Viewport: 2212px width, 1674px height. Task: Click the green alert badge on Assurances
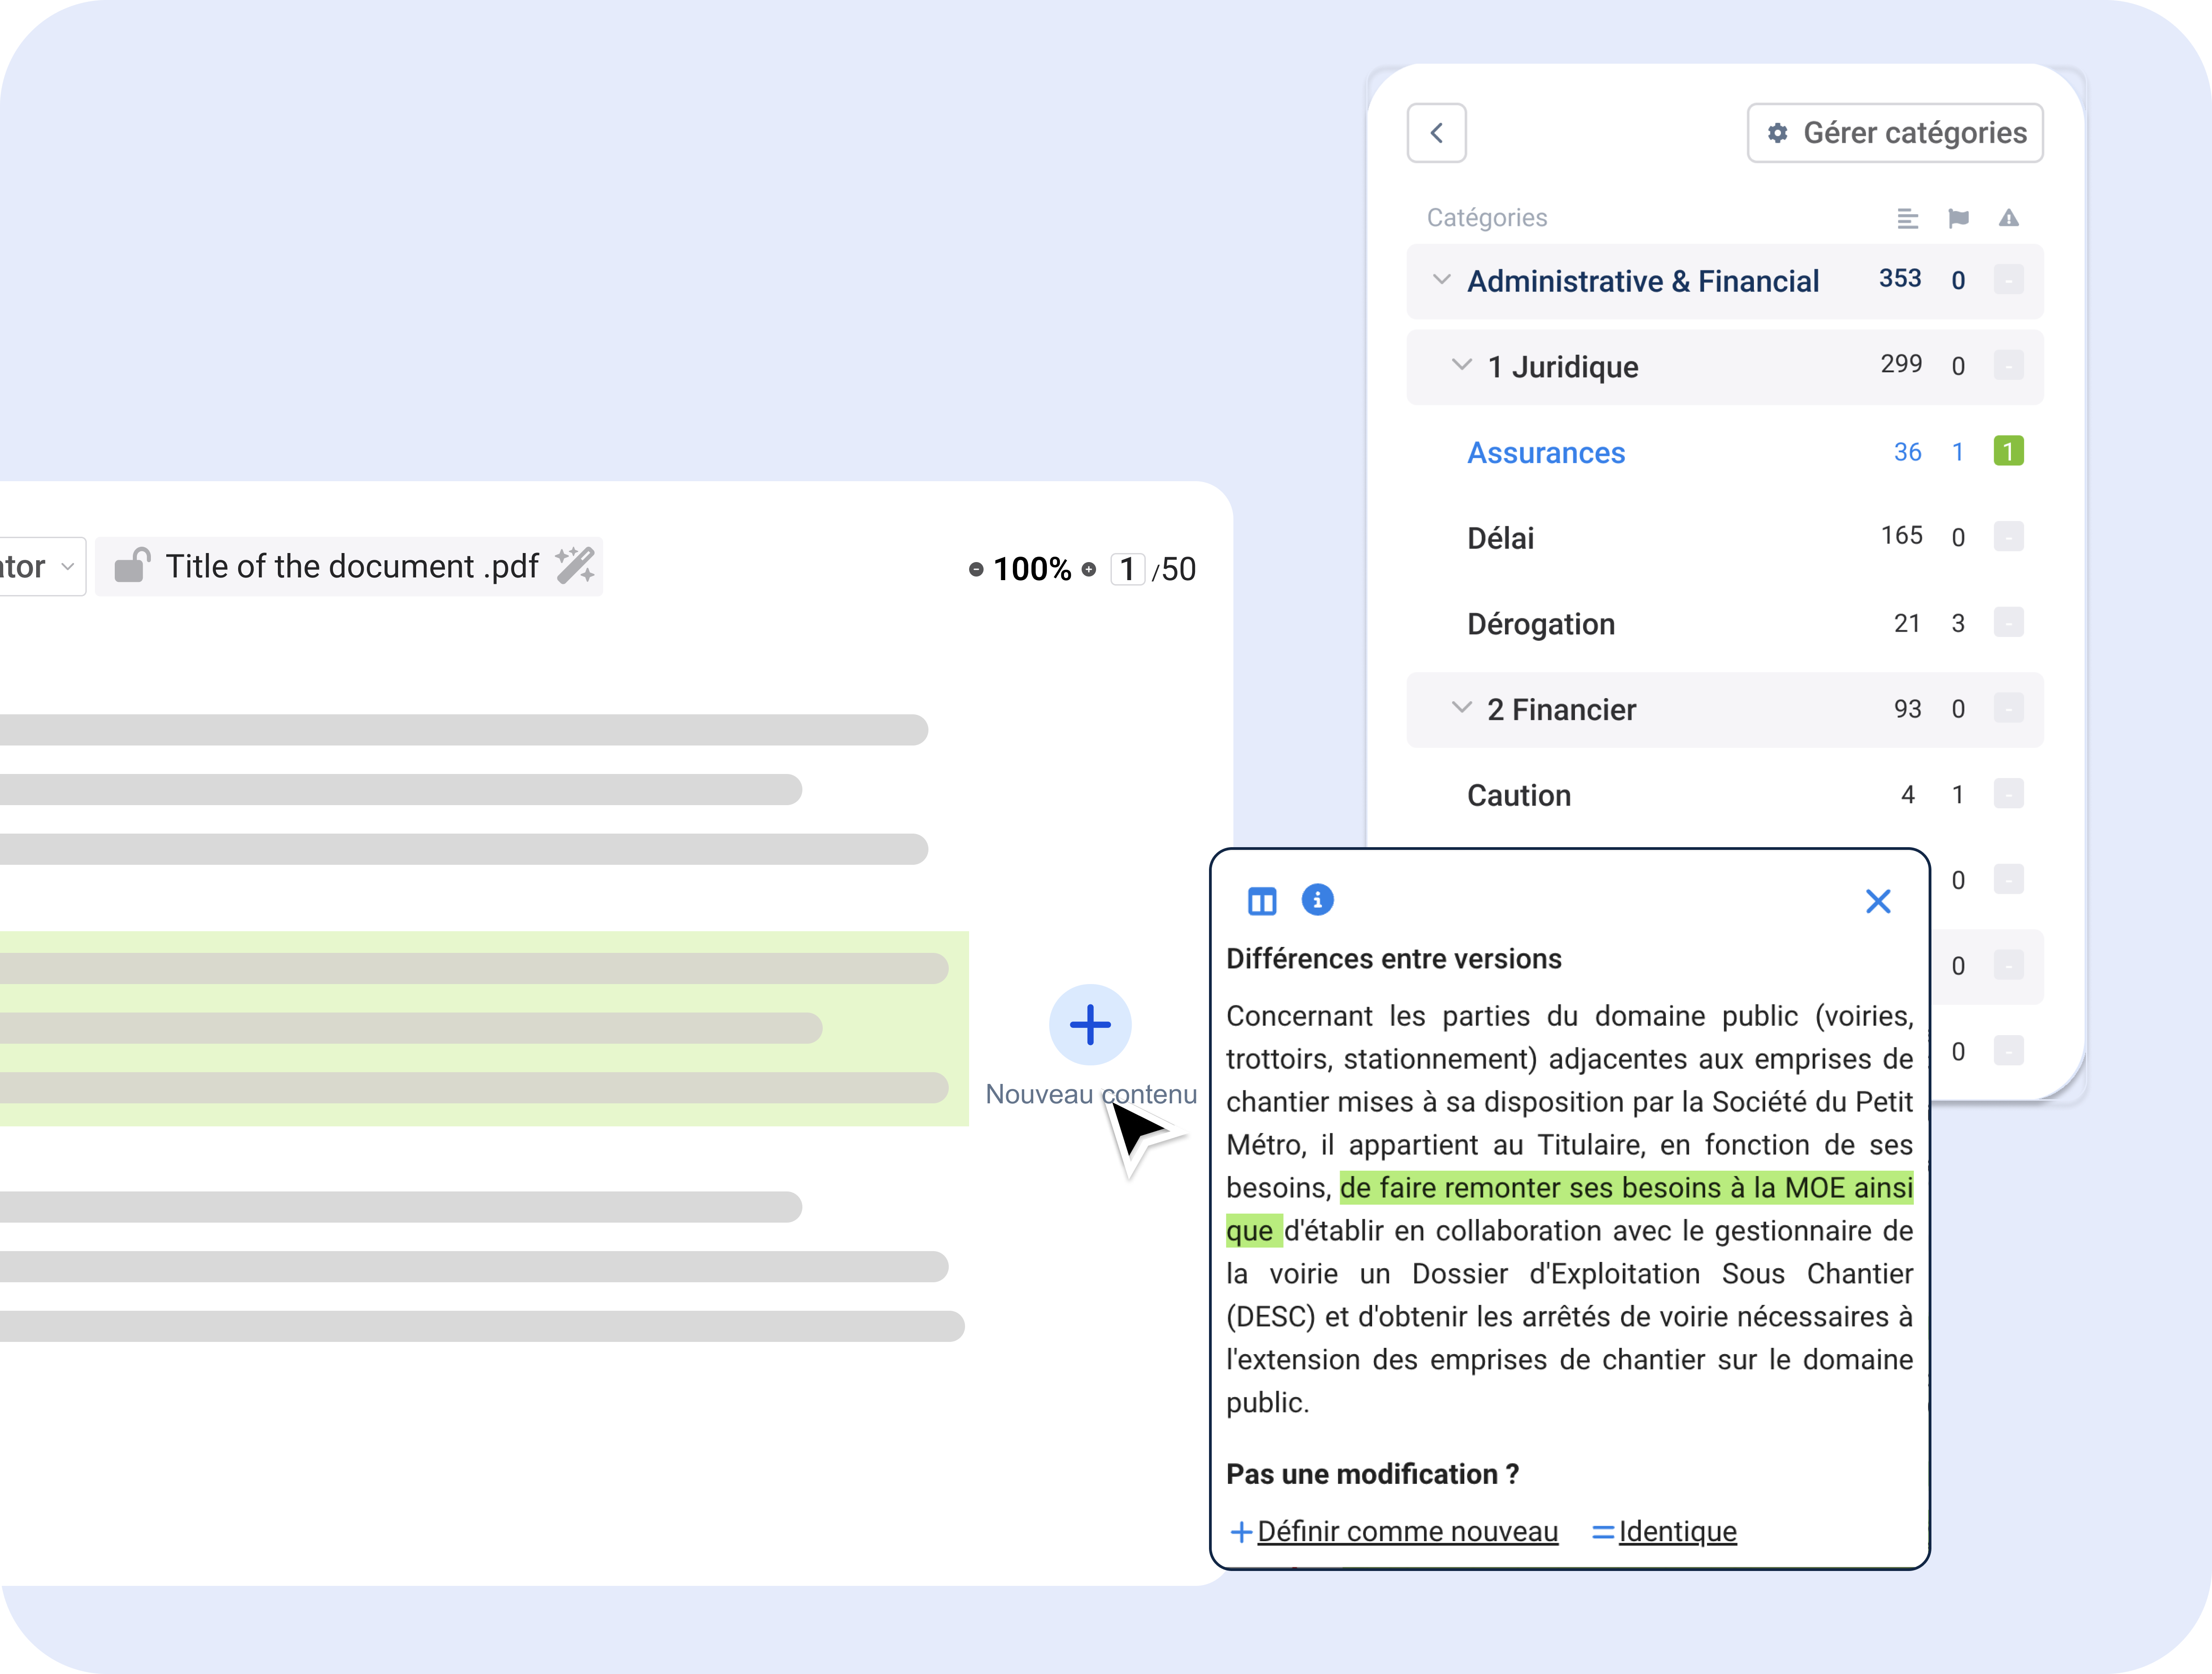point(2008,451)
